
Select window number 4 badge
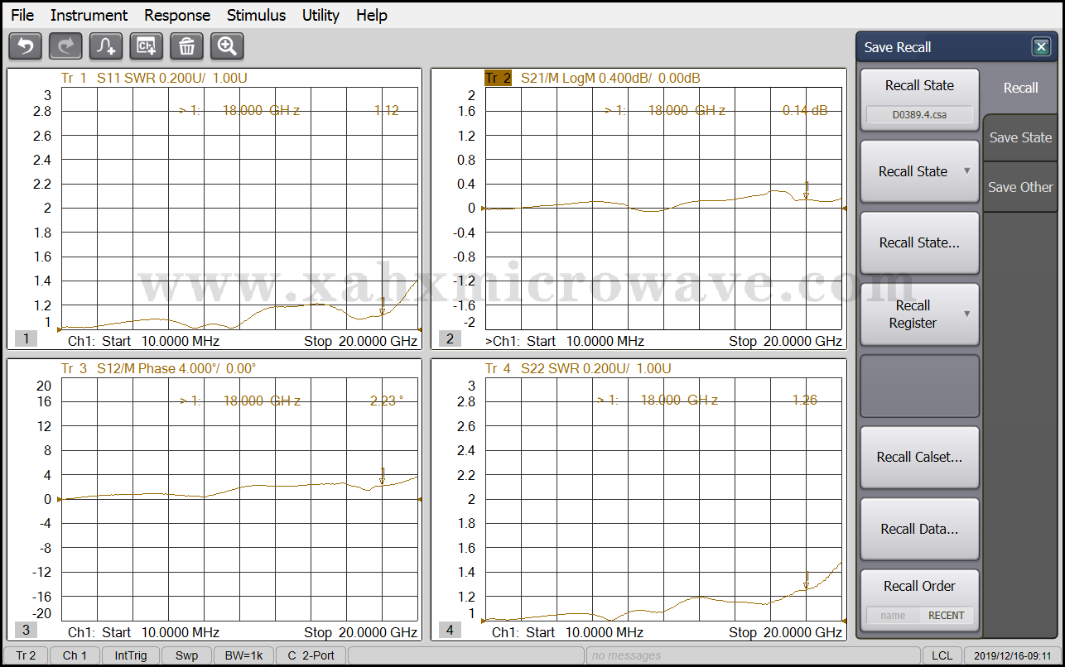(450, 630)
